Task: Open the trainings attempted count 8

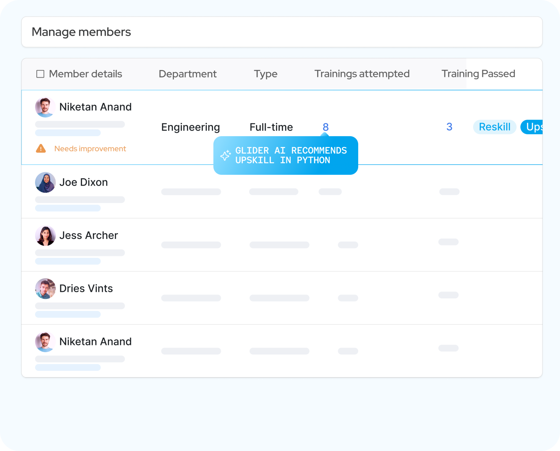Action: point(325,127)
